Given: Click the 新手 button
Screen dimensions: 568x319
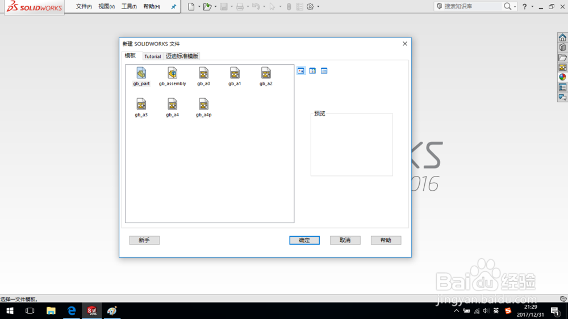Looking at the screenshot, I should [144, 240].
